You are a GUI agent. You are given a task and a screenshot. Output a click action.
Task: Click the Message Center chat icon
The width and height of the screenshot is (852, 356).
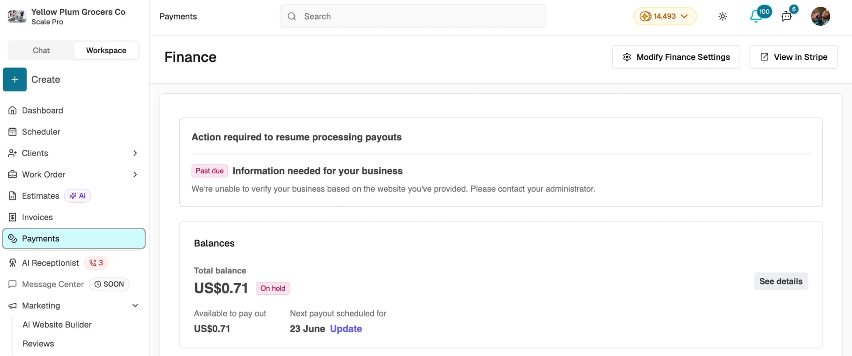(12, 284)
